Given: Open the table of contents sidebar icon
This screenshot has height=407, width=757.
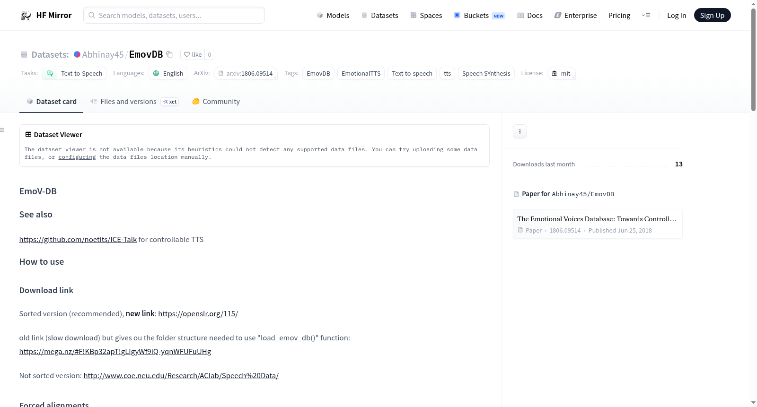Looking at the screenshot, I should (2, 130).
